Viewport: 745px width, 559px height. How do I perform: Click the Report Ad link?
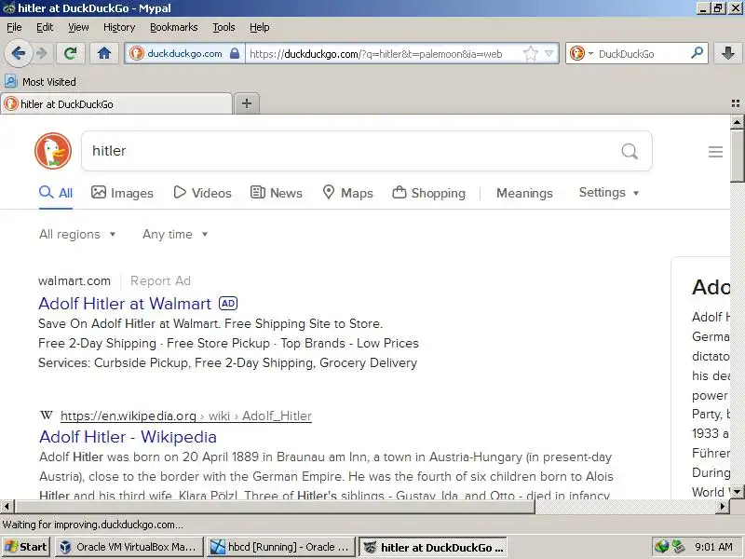click(x=160, y=281)
